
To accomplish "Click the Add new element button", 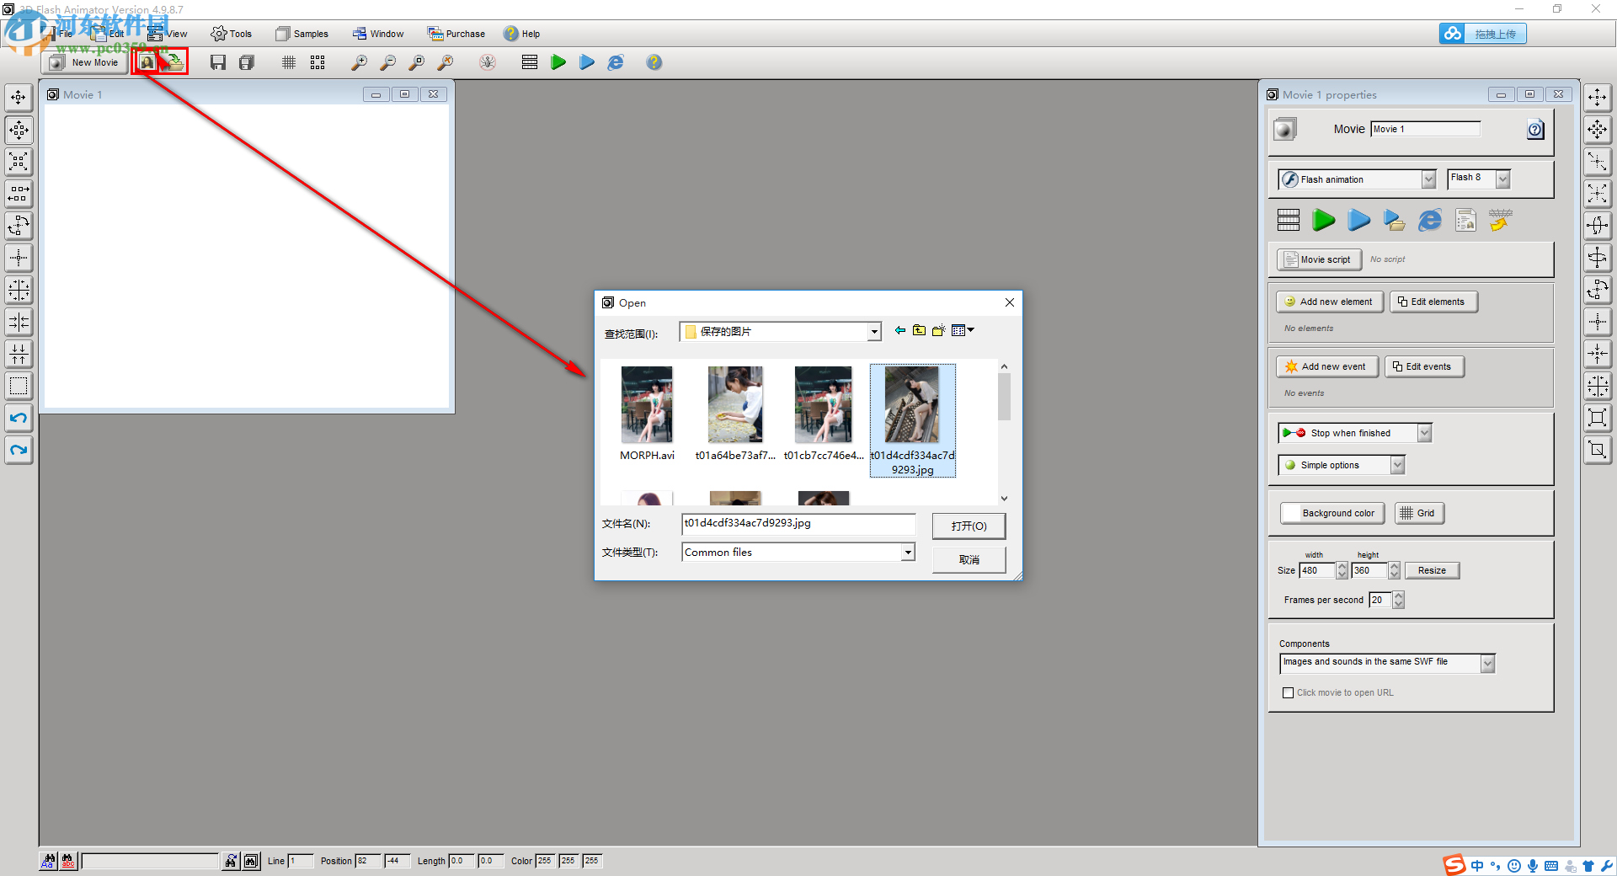I will coord(1329,302).
